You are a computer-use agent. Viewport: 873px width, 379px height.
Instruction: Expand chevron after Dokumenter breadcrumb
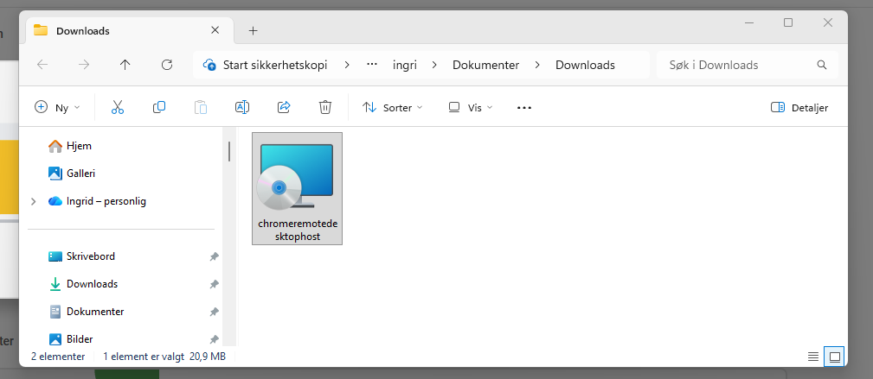coord(537,65)
